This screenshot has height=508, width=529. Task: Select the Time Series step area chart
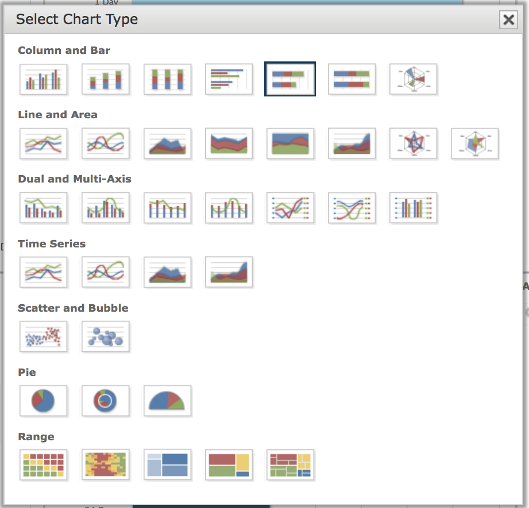coord(229,273)
